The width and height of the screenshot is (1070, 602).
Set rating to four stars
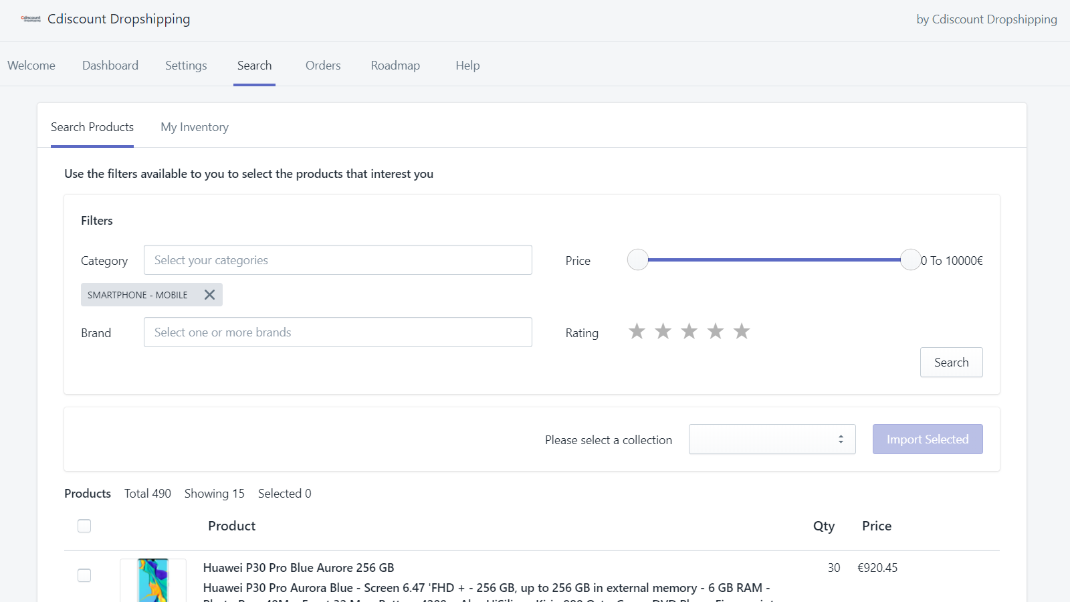tap(716, 331)
